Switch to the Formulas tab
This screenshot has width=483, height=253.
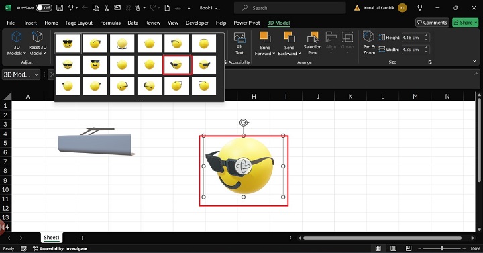(x=110, y=23)
